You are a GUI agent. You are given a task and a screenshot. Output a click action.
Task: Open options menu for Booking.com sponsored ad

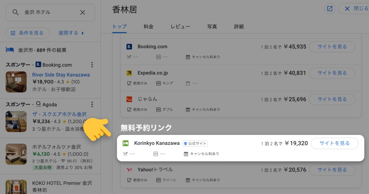92,65
